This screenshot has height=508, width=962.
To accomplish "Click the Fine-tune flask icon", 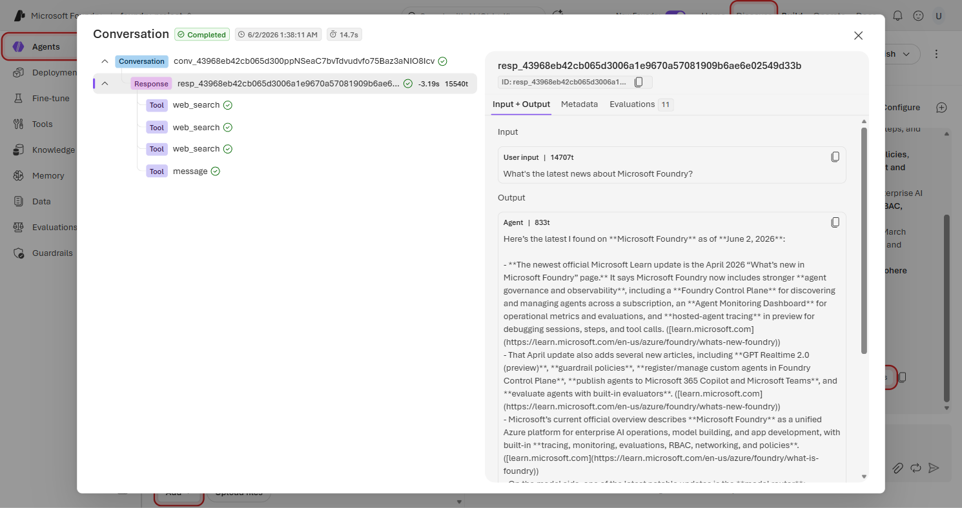I will tap(19, 98).
